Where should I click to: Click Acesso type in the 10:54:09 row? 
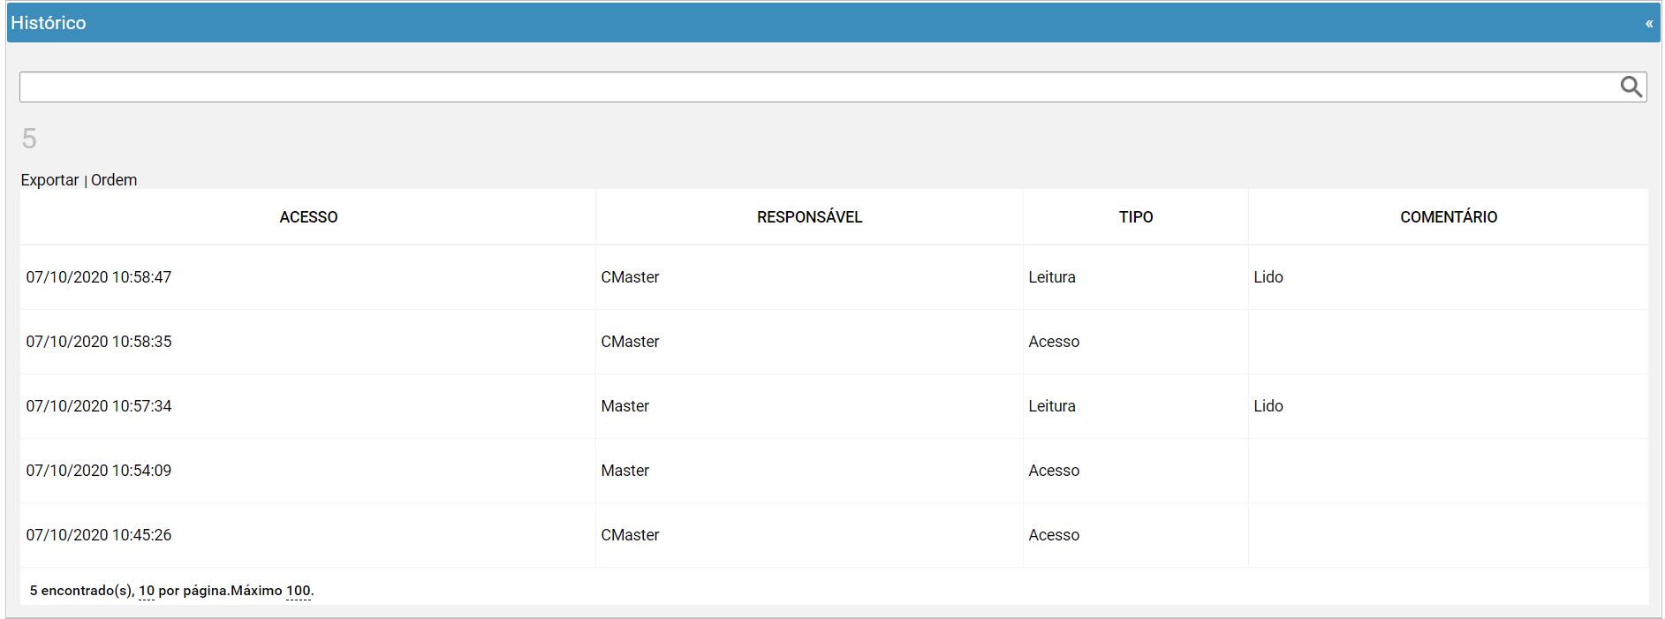[x=1054, y=471]
